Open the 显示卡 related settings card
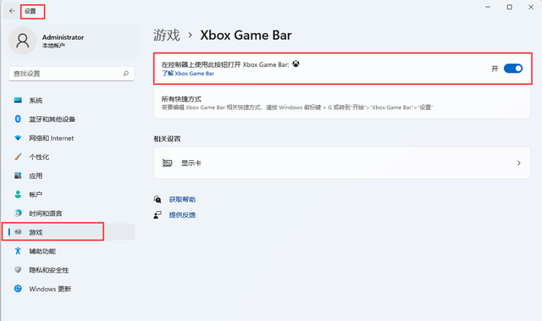This screenshot has width=542, height=321. click(342, 163)
